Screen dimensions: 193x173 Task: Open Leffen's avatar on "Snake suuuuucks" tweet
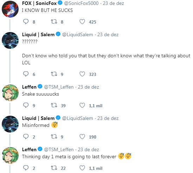(10, 93)
